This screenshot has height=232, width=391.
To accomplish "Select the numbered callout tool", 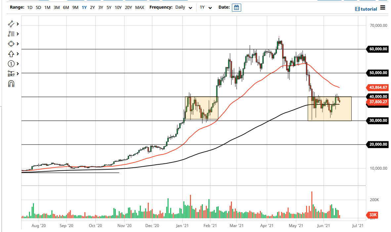I will point(12,64).
